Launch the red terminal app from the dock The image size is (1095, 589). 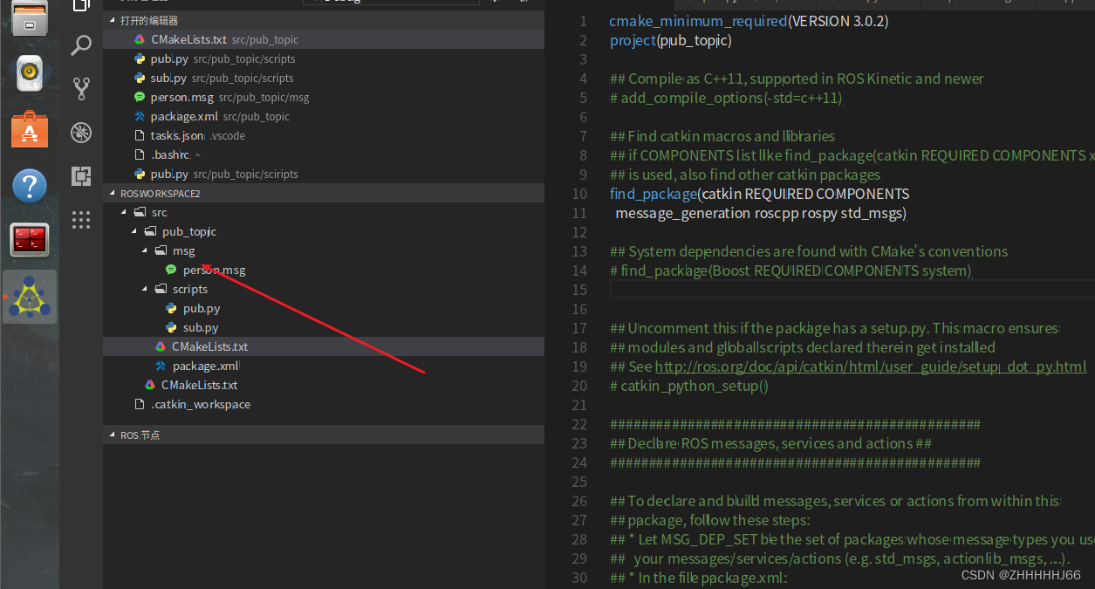click(30, 240)
